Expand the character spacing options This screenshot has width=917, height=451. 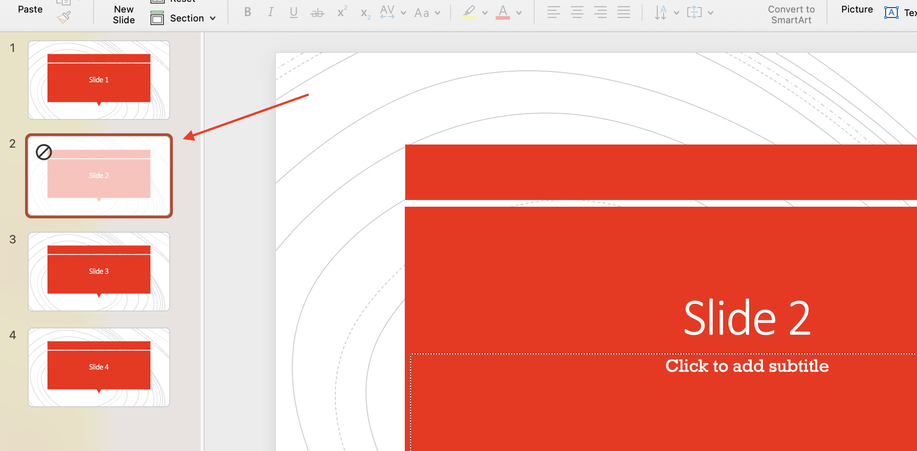[x=403, y=13]
